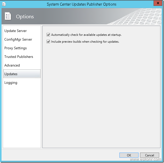Click the System Center Updates Publisher Options title

pyautogui.click(x=81, y=4)
